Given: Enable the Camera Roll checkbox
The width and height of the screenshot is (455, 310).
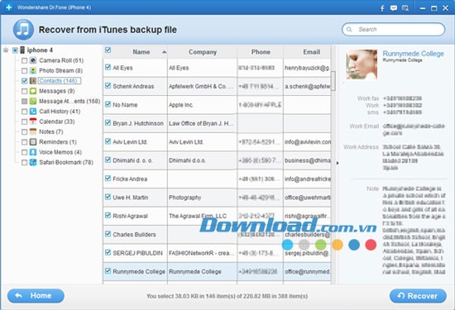Looking at the screenshot, I should [24, 60].
